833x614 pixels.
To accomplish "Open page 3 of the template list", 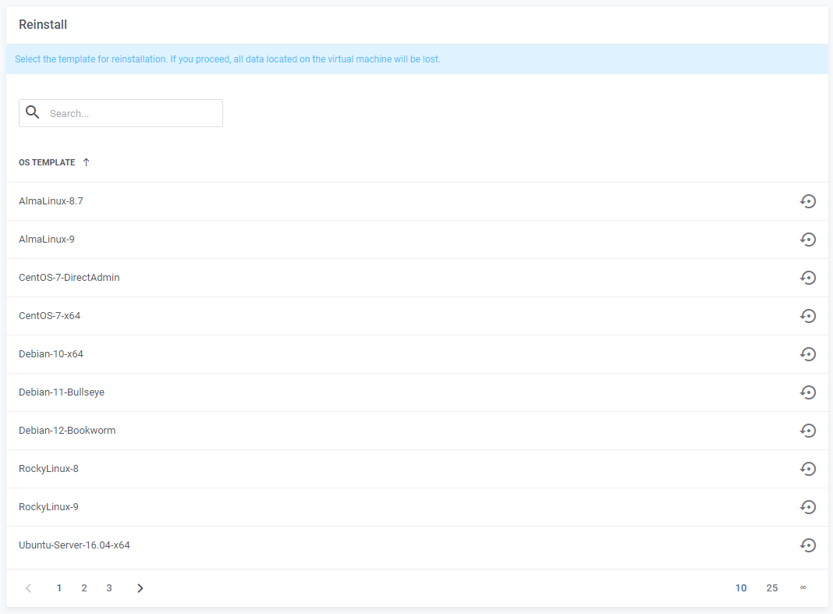I will (108, 587).
